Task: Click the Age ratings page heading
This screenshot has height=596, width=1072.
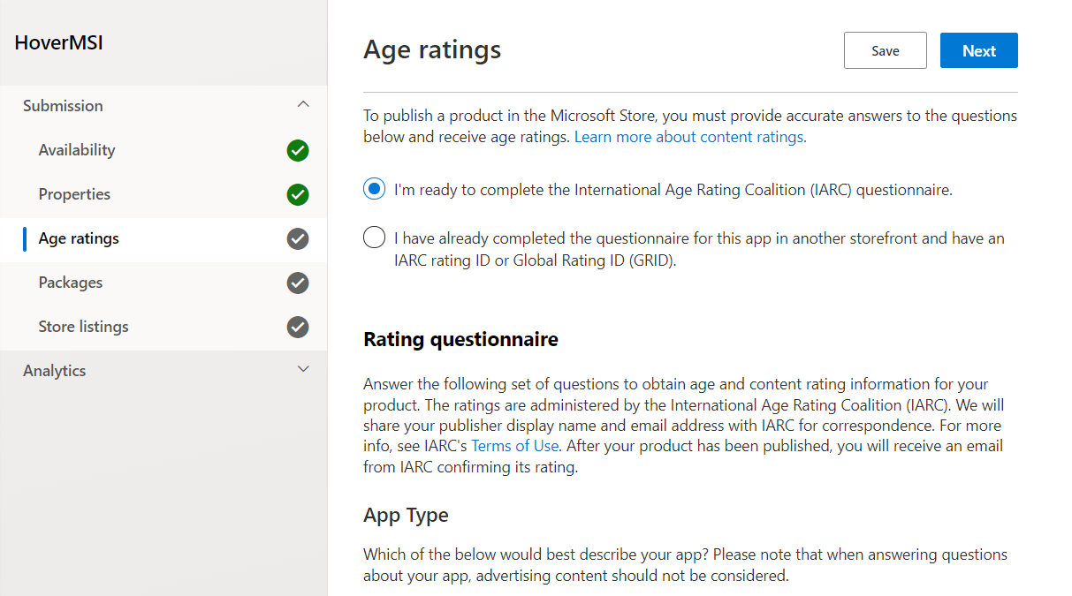Action: [432, 49]
